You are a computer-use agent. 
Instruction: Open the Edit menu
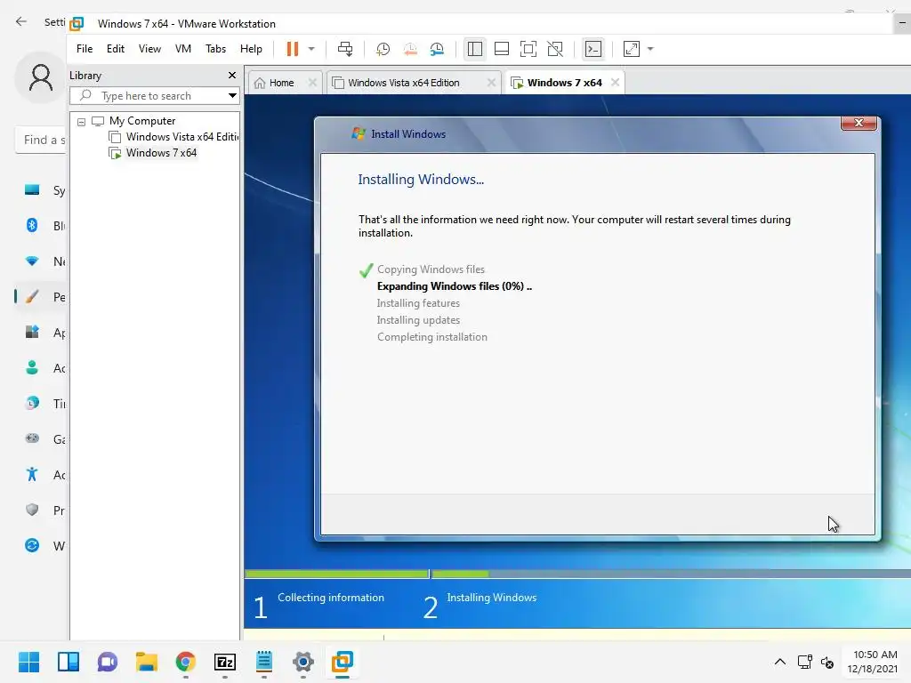point(115,49)
